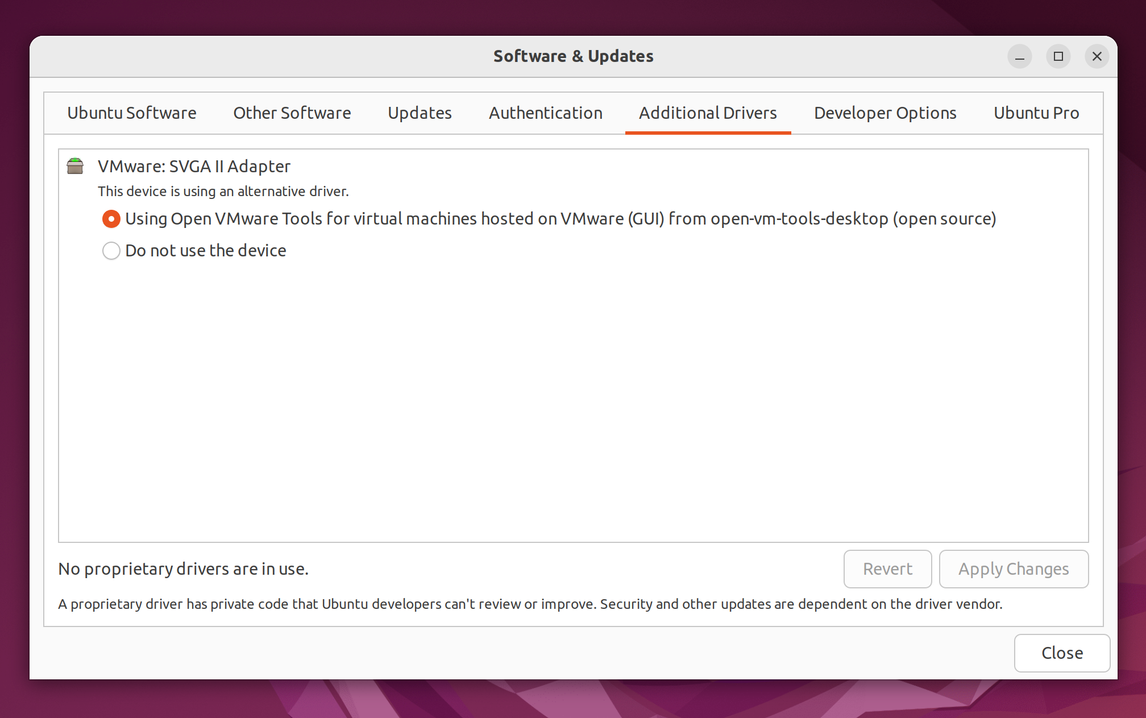Click the VMware SVGA adapter device icon
This screenshot has height=718, width=1146.
click(75, 166)
